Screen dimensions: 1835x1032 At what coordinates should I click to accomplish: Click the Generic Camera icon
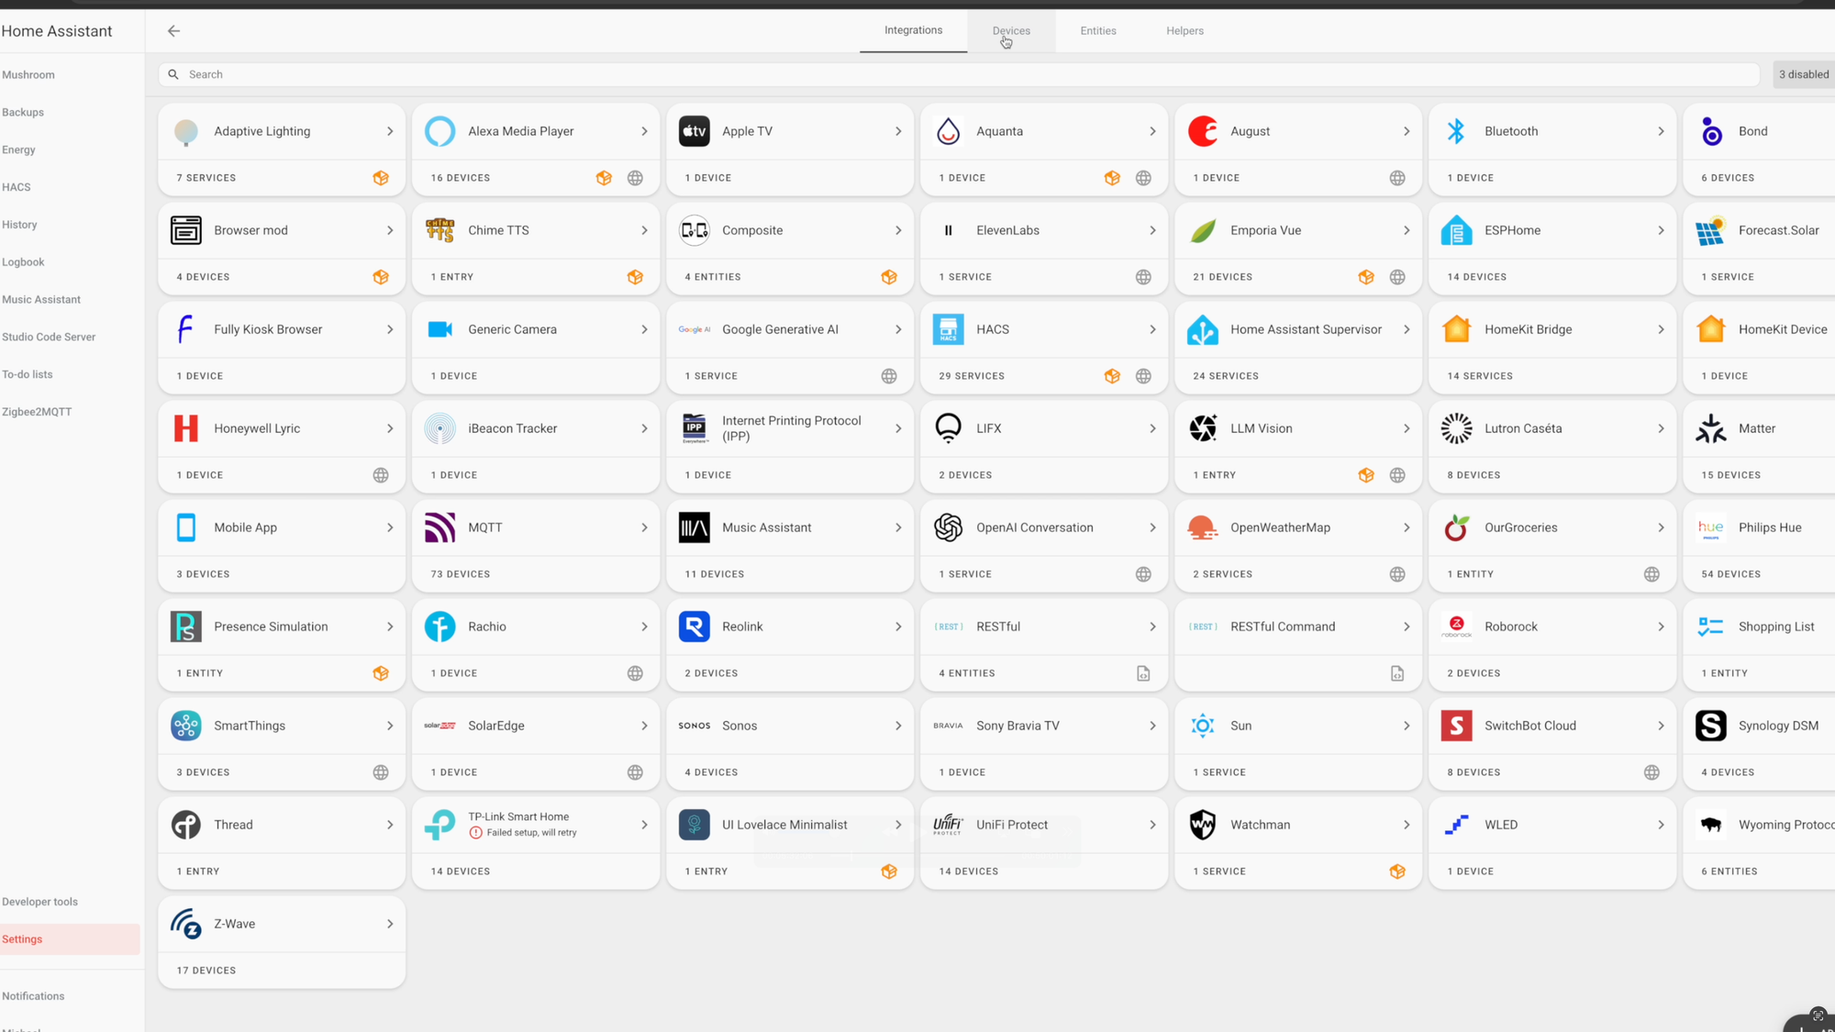click(x=440, y=329)
